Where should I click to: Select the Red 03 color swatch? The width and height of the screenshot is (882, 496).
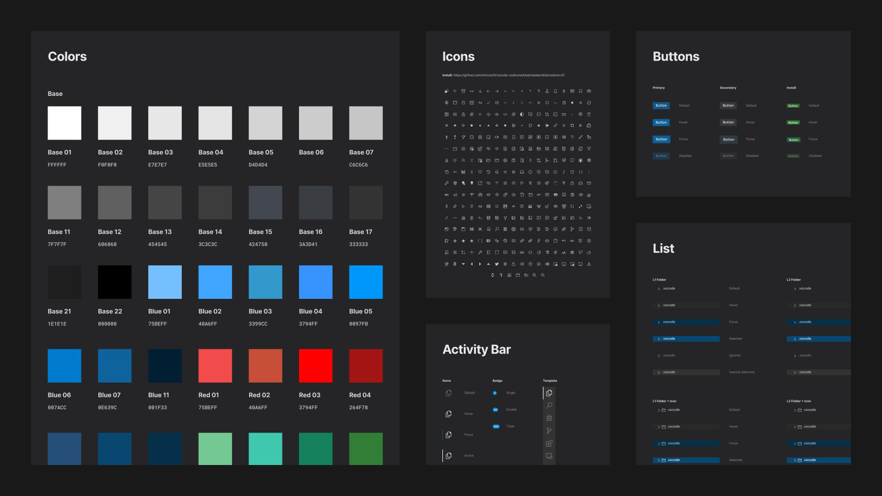click(315, 366)
